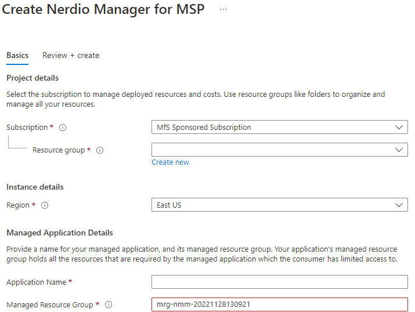This screenshot has height=312, width=415.
Task: Click into the Application Name field
Action: tap(280, 282)
